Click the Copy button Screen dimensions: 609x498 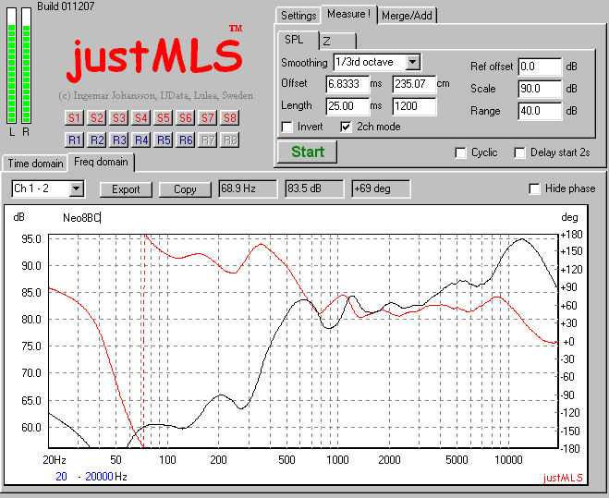click(x=185, y=189)
